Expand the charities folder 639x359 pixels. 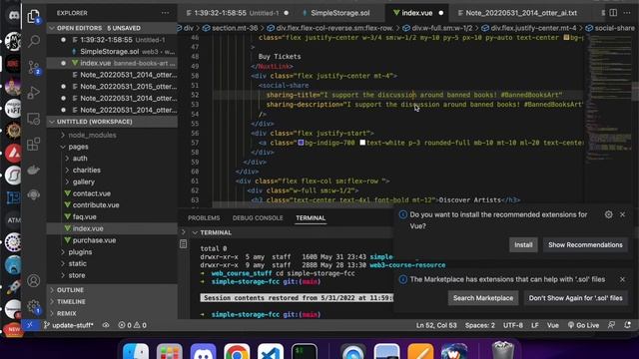click(x=87, y=171)
